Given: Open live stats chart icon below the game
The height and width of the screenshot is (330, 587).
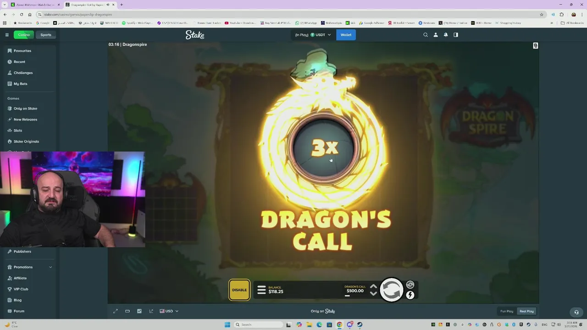Looking at the screenshot, I should tap(139, 311).
